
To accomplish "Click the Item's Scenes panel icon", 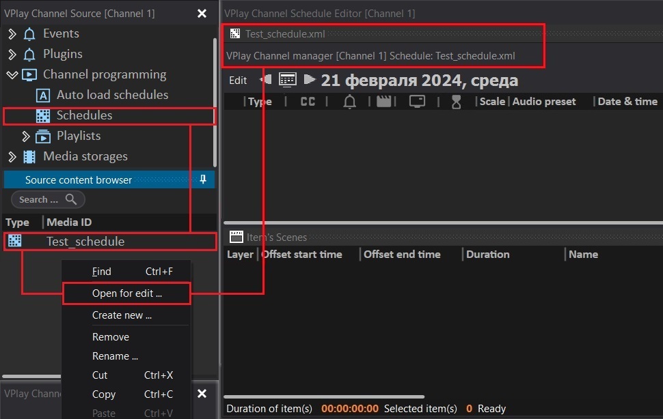I will pos(236,237).
